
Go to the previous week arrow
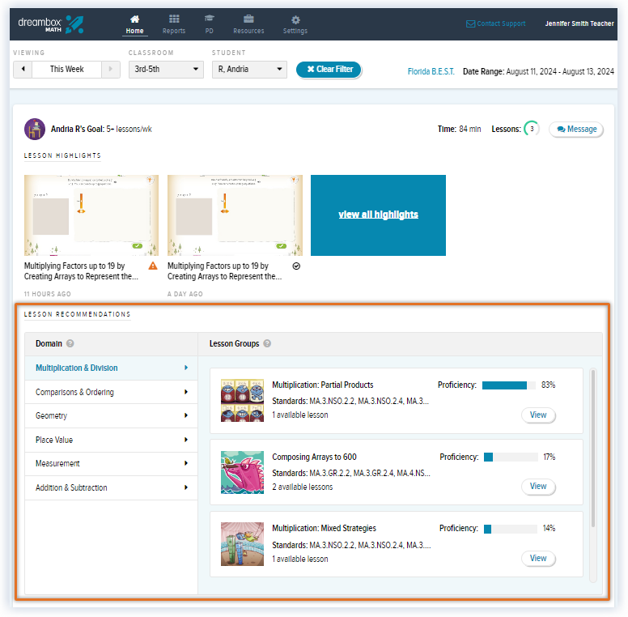tap(23, 70)
